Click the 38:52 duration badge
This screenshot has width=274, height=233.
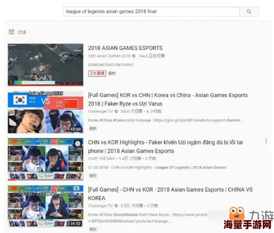click(76, 224)
